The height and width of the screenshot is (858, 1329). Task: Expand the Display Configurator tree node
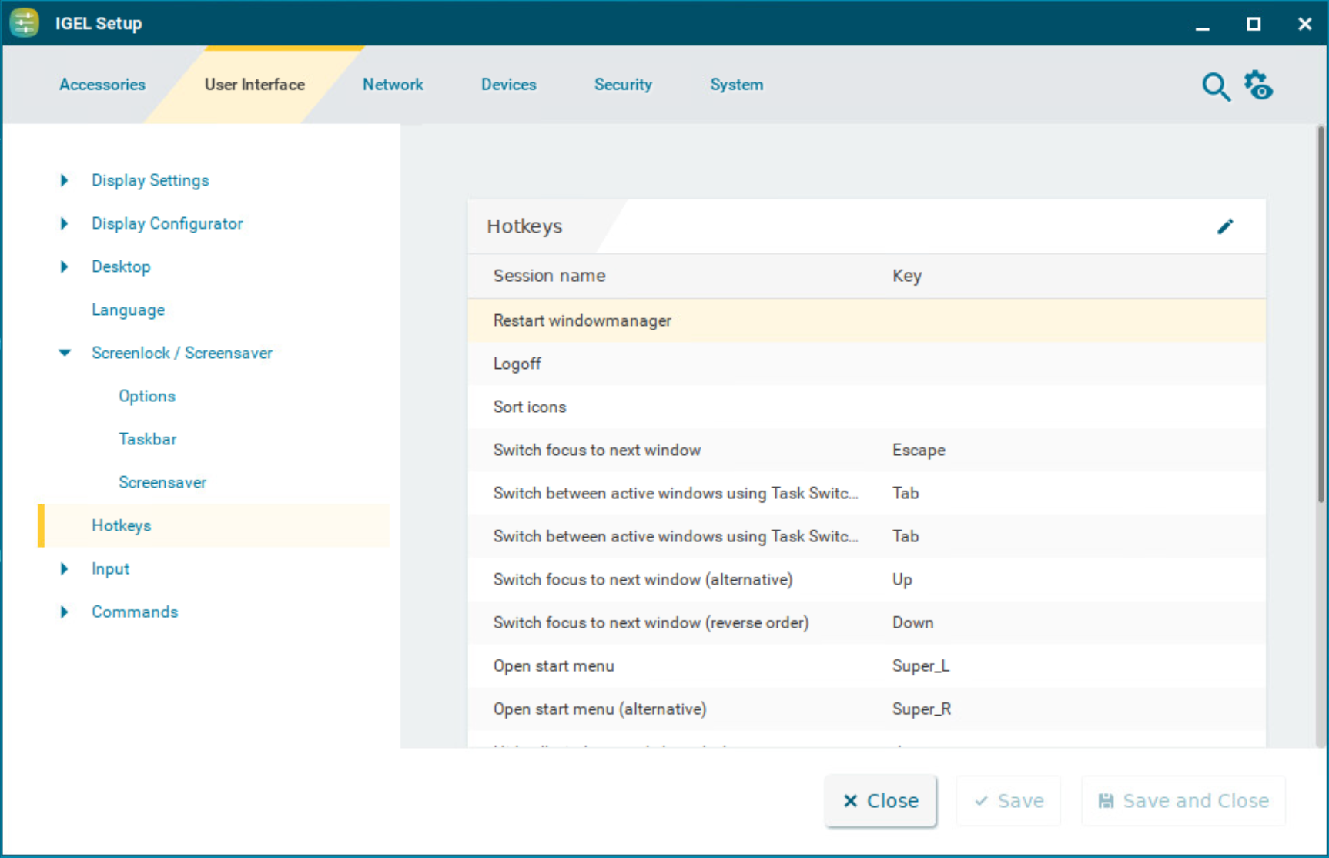pos(65,223)
